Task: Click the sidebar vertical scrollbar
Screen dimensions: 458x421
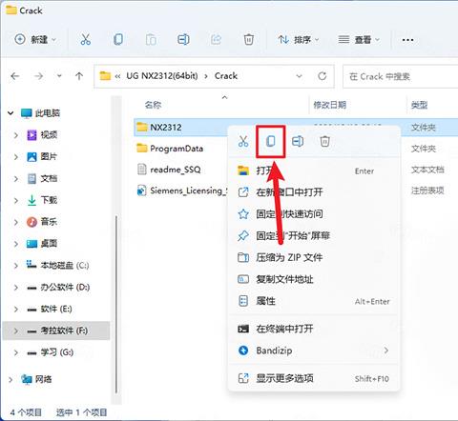Action: click(x=116, y=304)
